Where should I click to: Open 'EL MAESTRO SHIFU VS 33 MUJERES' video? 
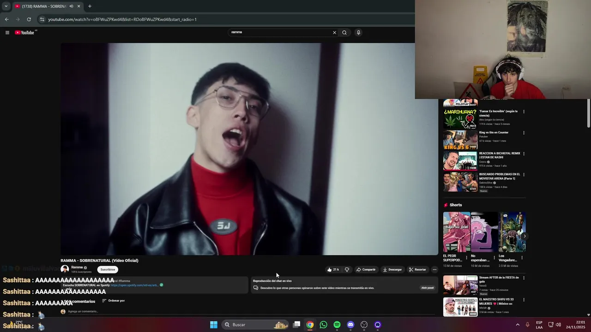click(x=497, y=302)
